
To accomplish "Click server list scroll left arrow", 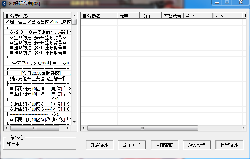I will point(7,128).
